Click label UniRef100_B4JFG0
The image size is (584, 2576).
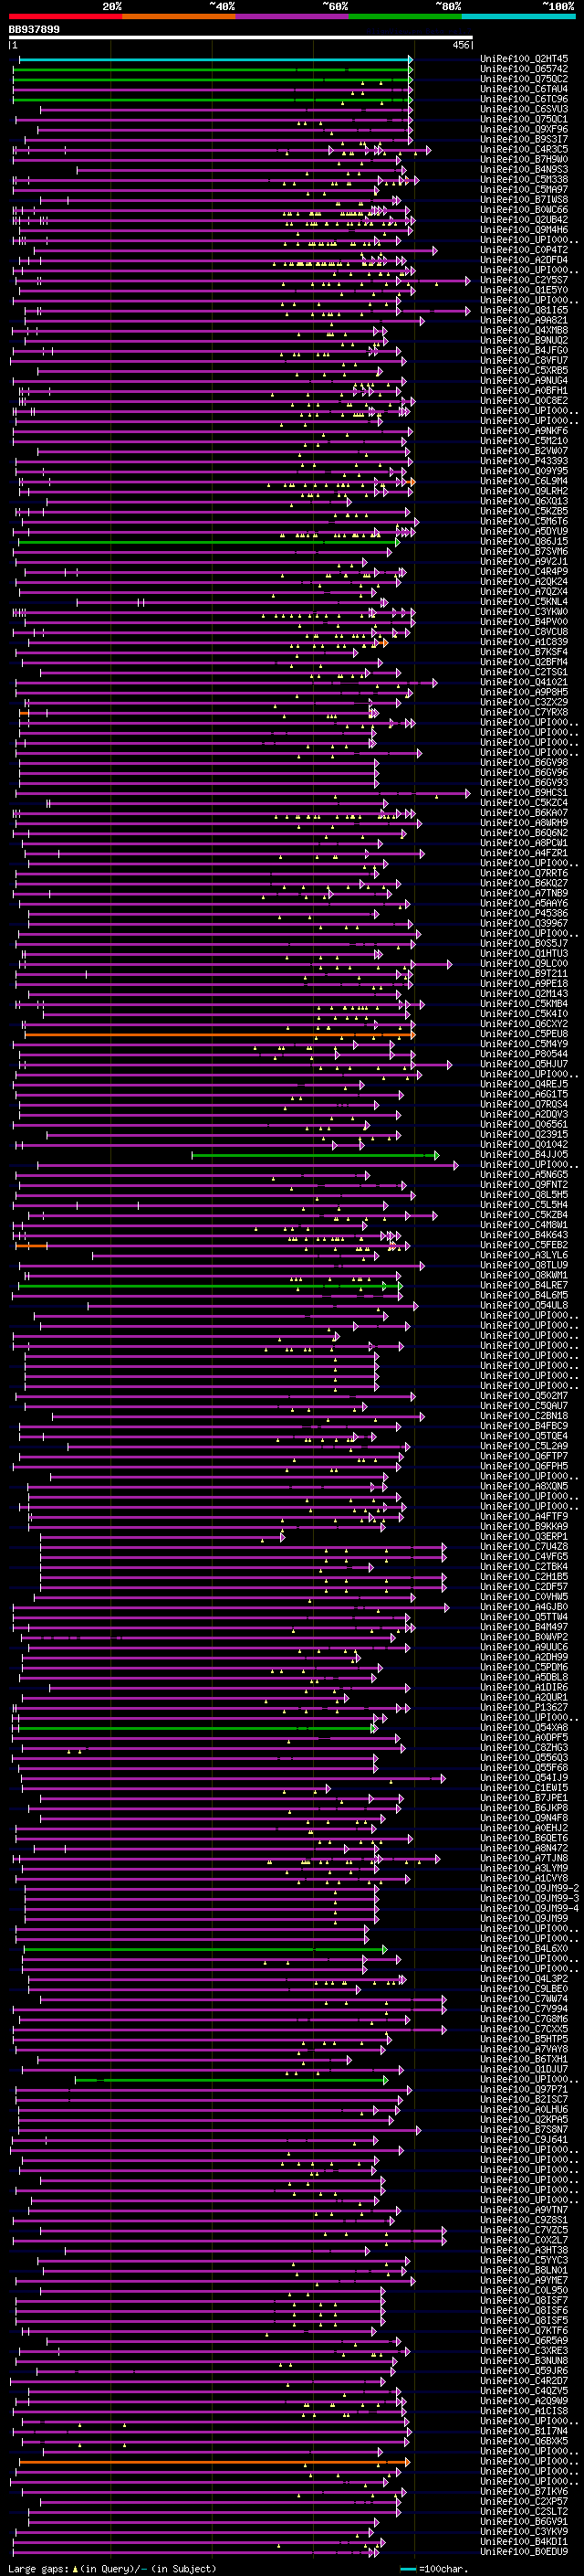point(524,350)
